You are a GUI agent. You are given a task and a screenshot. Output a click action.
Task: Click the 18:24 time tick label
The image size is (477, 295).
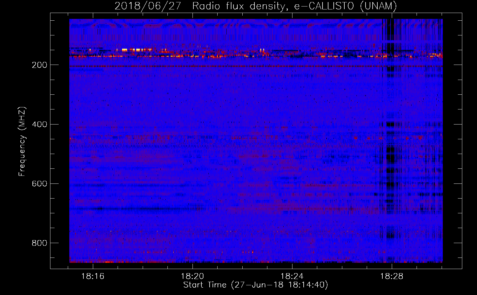coord(292,276)
